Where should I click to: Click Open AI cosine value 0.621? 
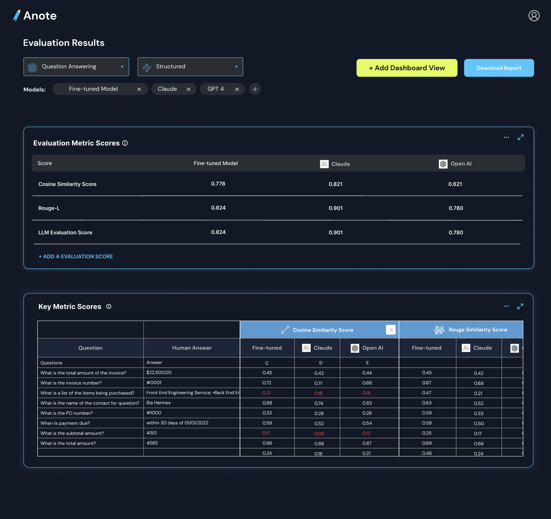click(455, 184)
